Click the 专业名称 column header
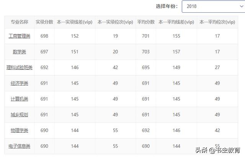The height and width of the screenshot is (158, 245). tap(20, 22)
